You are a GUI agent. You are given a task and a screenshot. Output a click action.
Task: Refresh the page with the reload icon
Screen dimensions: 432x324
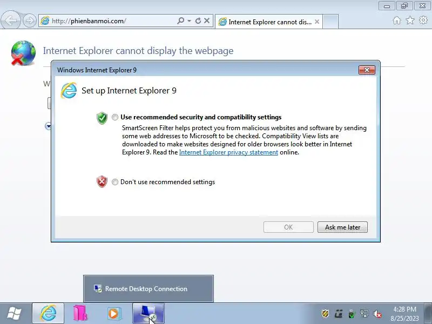(198, 21)
